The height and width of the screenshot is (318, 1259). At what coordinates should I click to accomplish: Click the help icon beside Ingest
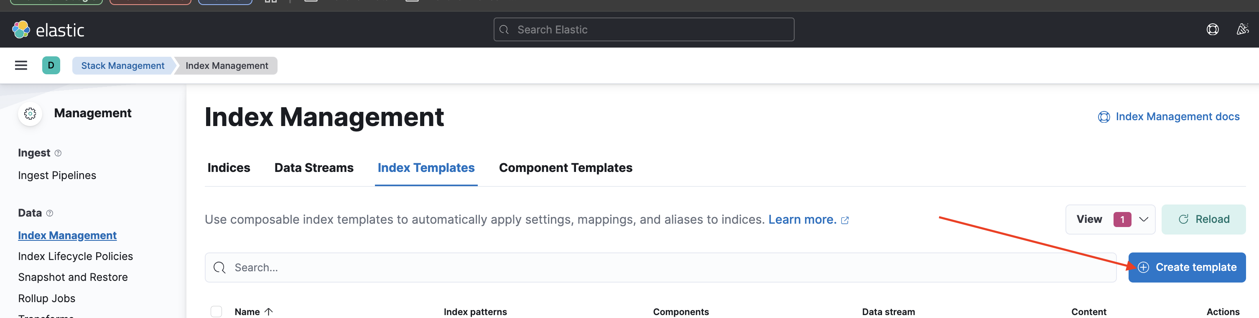coord(58,153)
